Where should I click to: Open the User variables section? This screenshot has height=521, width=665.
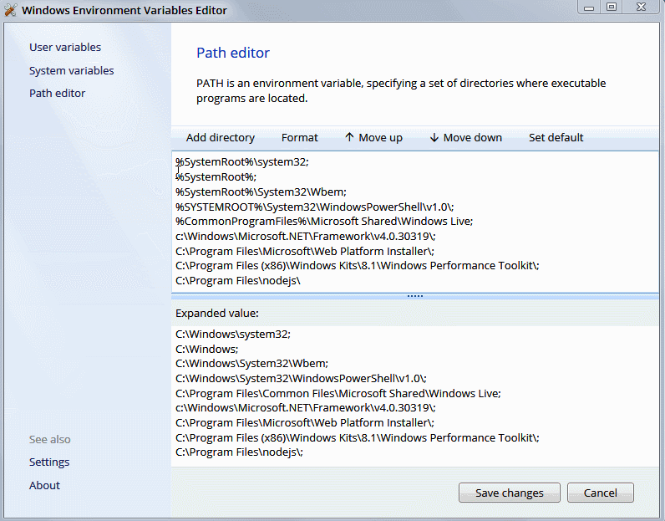(65, 47)
